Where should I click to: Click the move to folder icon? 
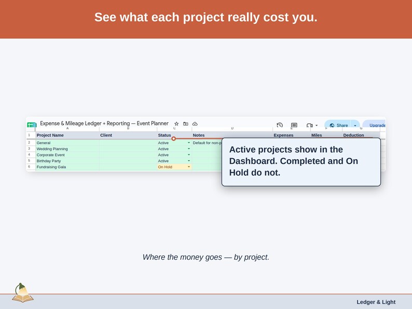coord(186,124)
